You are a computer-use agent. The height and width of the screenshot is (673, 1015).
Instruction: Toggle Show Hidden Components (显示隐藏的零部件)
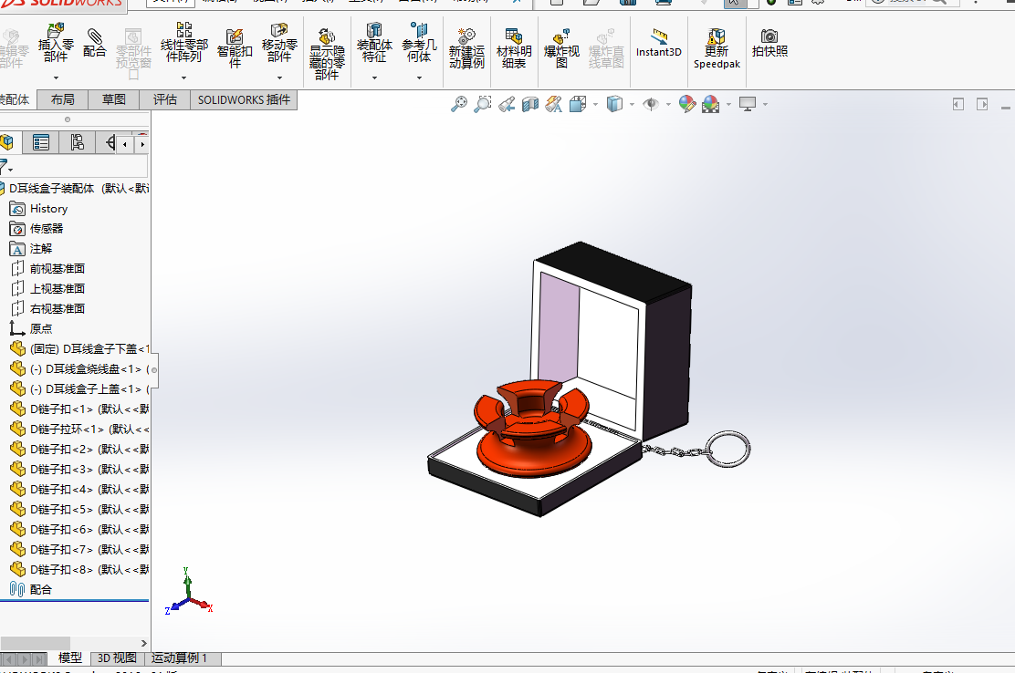tap(327, 54)
